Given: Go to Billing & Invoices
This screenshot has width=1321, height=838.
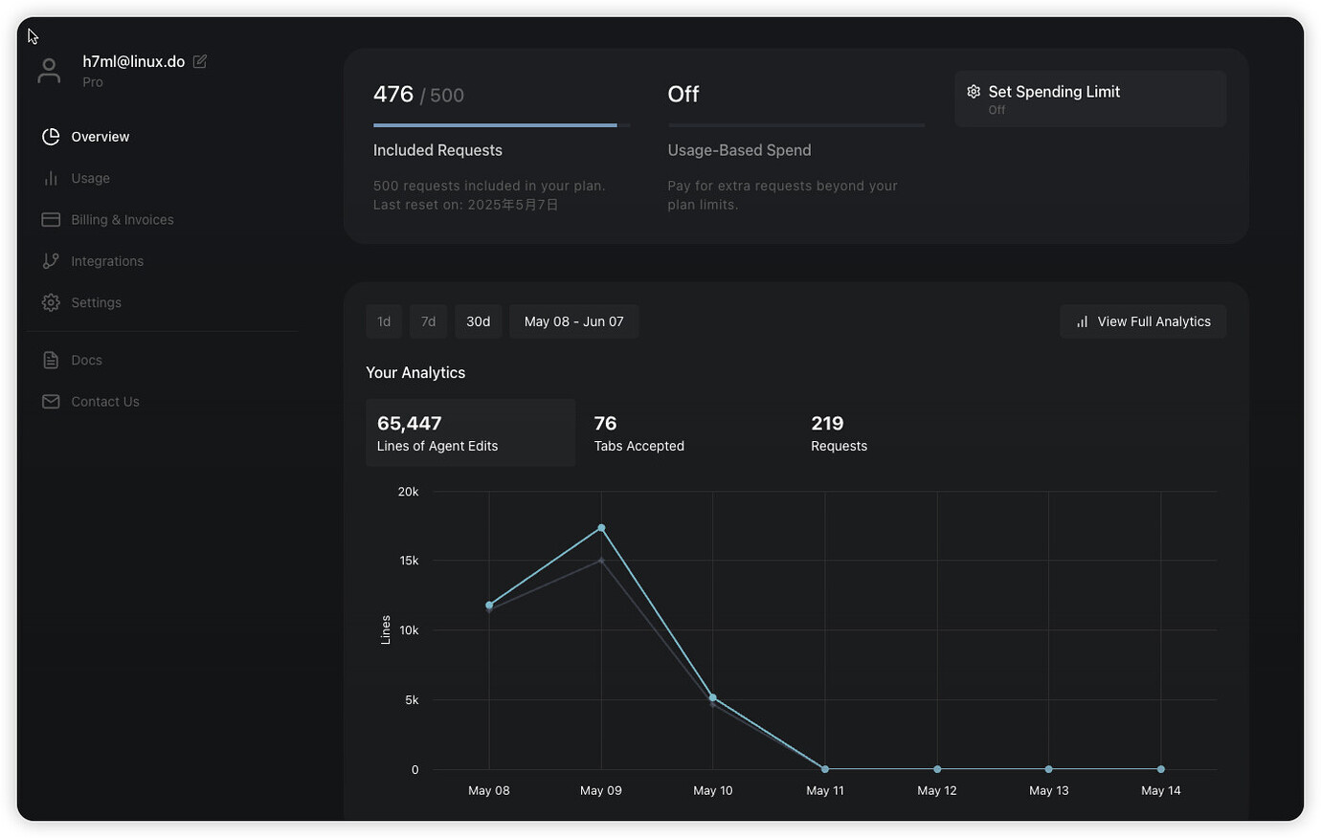Looking at the screenshot, I should pyautogui.click(x=123, y=220).
